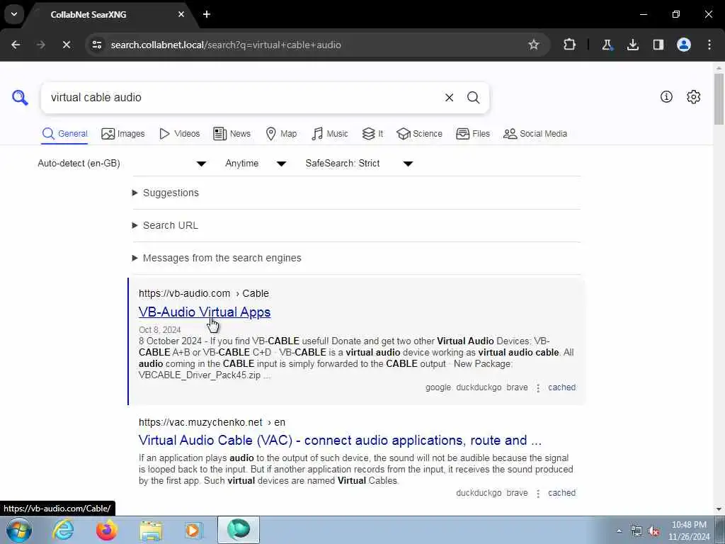This screenshot has height=544, width=725.
Task: Clear the search query with X
Action: [x=449, y=98]
